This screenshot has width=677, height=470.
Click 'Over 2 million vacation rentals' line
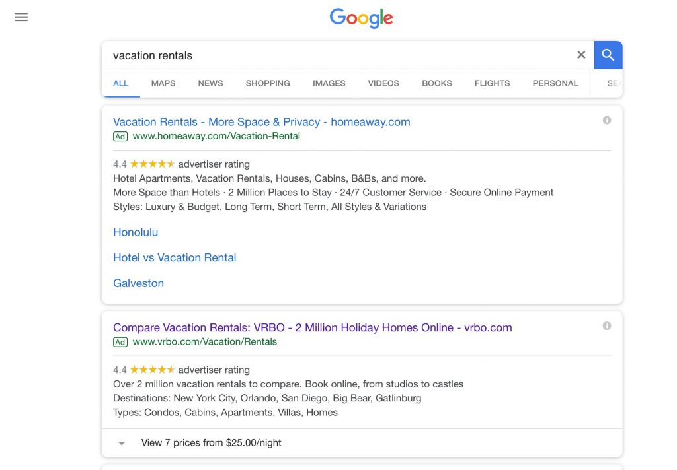[288, 384]
